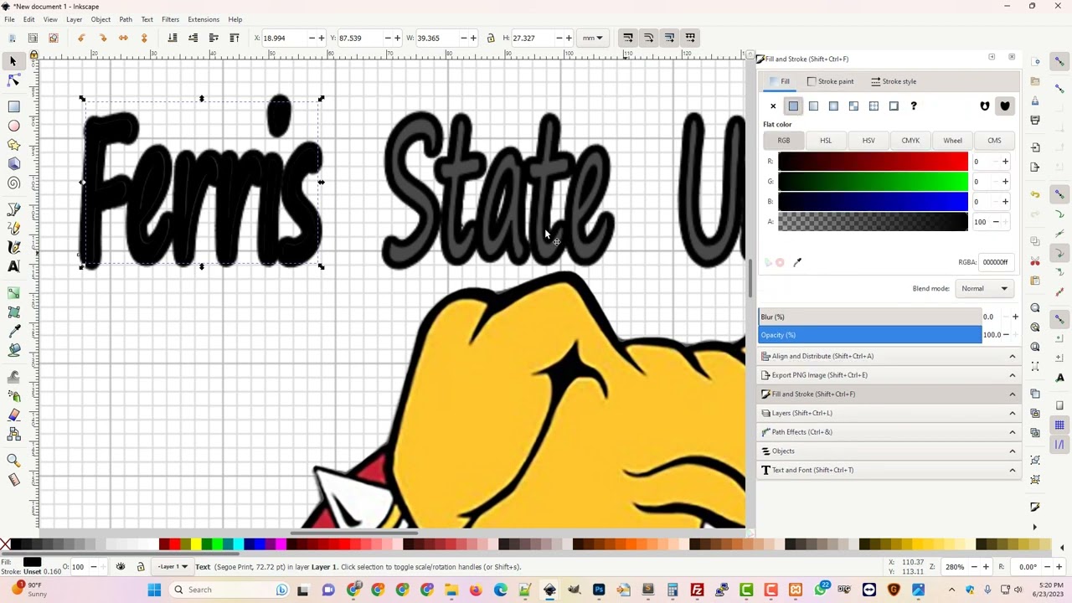Image resolution: width=1072 pixels, height=603 pixels.
Task: Set fill to No paint (X)
Action: [773, 106]
